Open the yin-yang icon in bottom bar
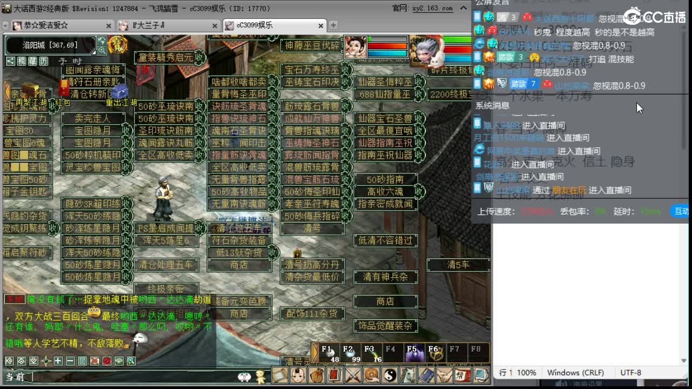692x389 pixels. 389,374
